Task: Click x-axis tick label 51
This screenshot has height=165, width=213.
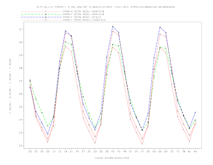Action: (x=130, y=152)
